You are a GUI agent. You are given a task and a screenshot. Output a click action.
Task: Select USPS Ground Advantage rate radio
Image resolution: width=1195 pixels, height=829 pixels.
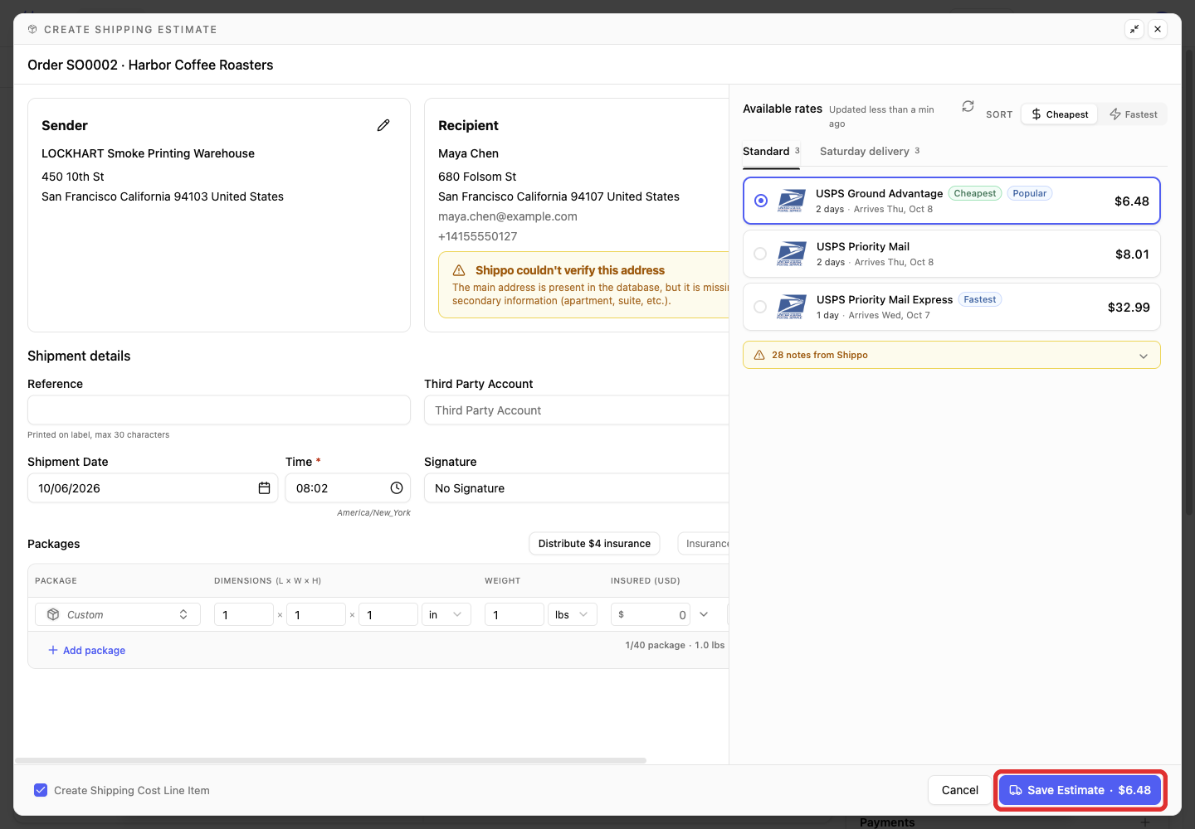click(x=761, y=201)
